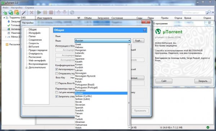Select Общие in settings tree

click(x=32, y=29)
